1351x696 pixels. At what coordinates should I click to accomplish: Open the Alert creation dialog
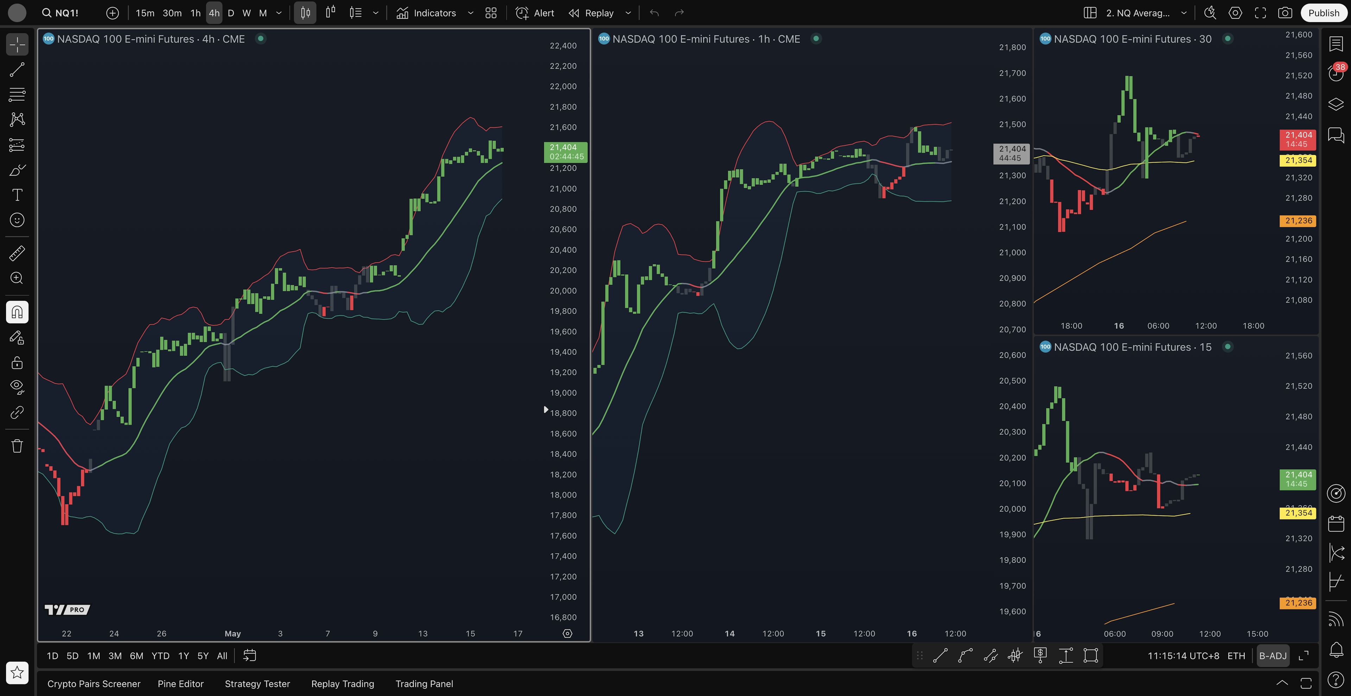click(x=534, y=13)
